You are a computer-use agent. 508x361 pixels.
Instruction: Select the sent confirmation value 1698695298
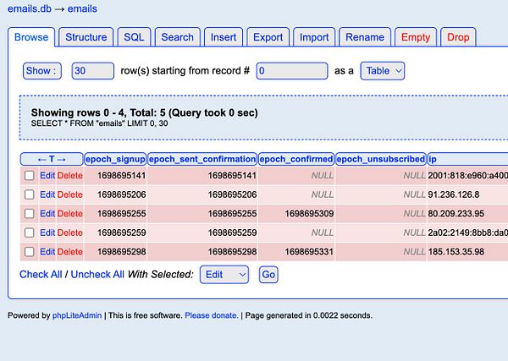[x=232, y=252]
